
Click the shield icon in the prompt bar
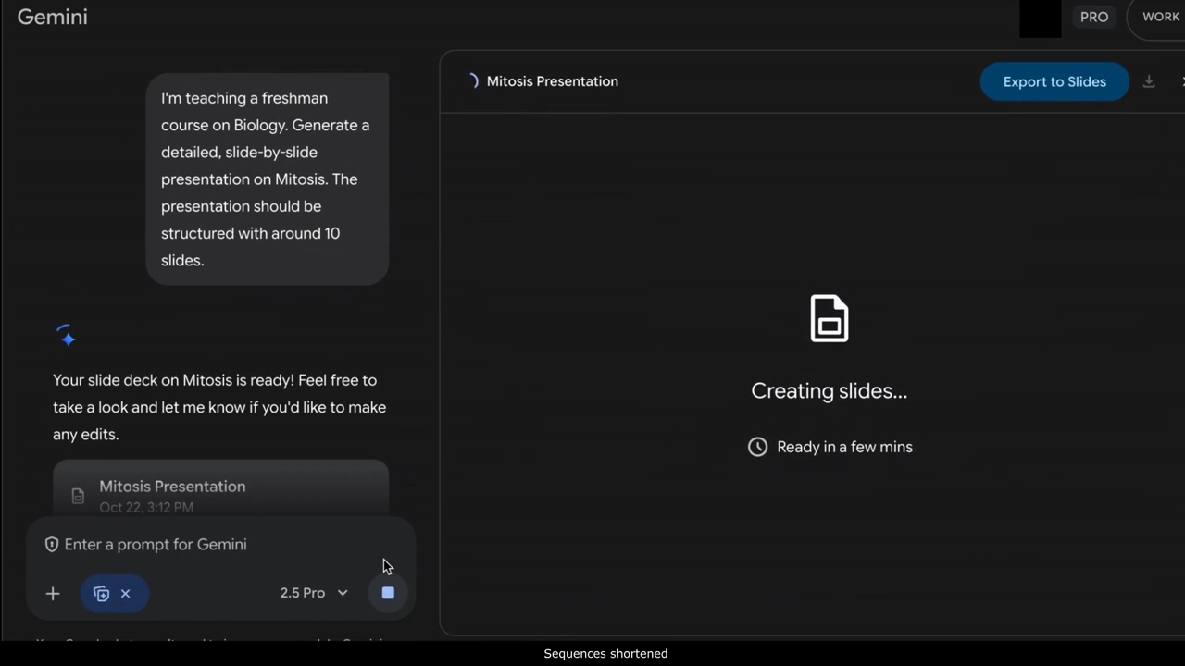click(51, 544)
